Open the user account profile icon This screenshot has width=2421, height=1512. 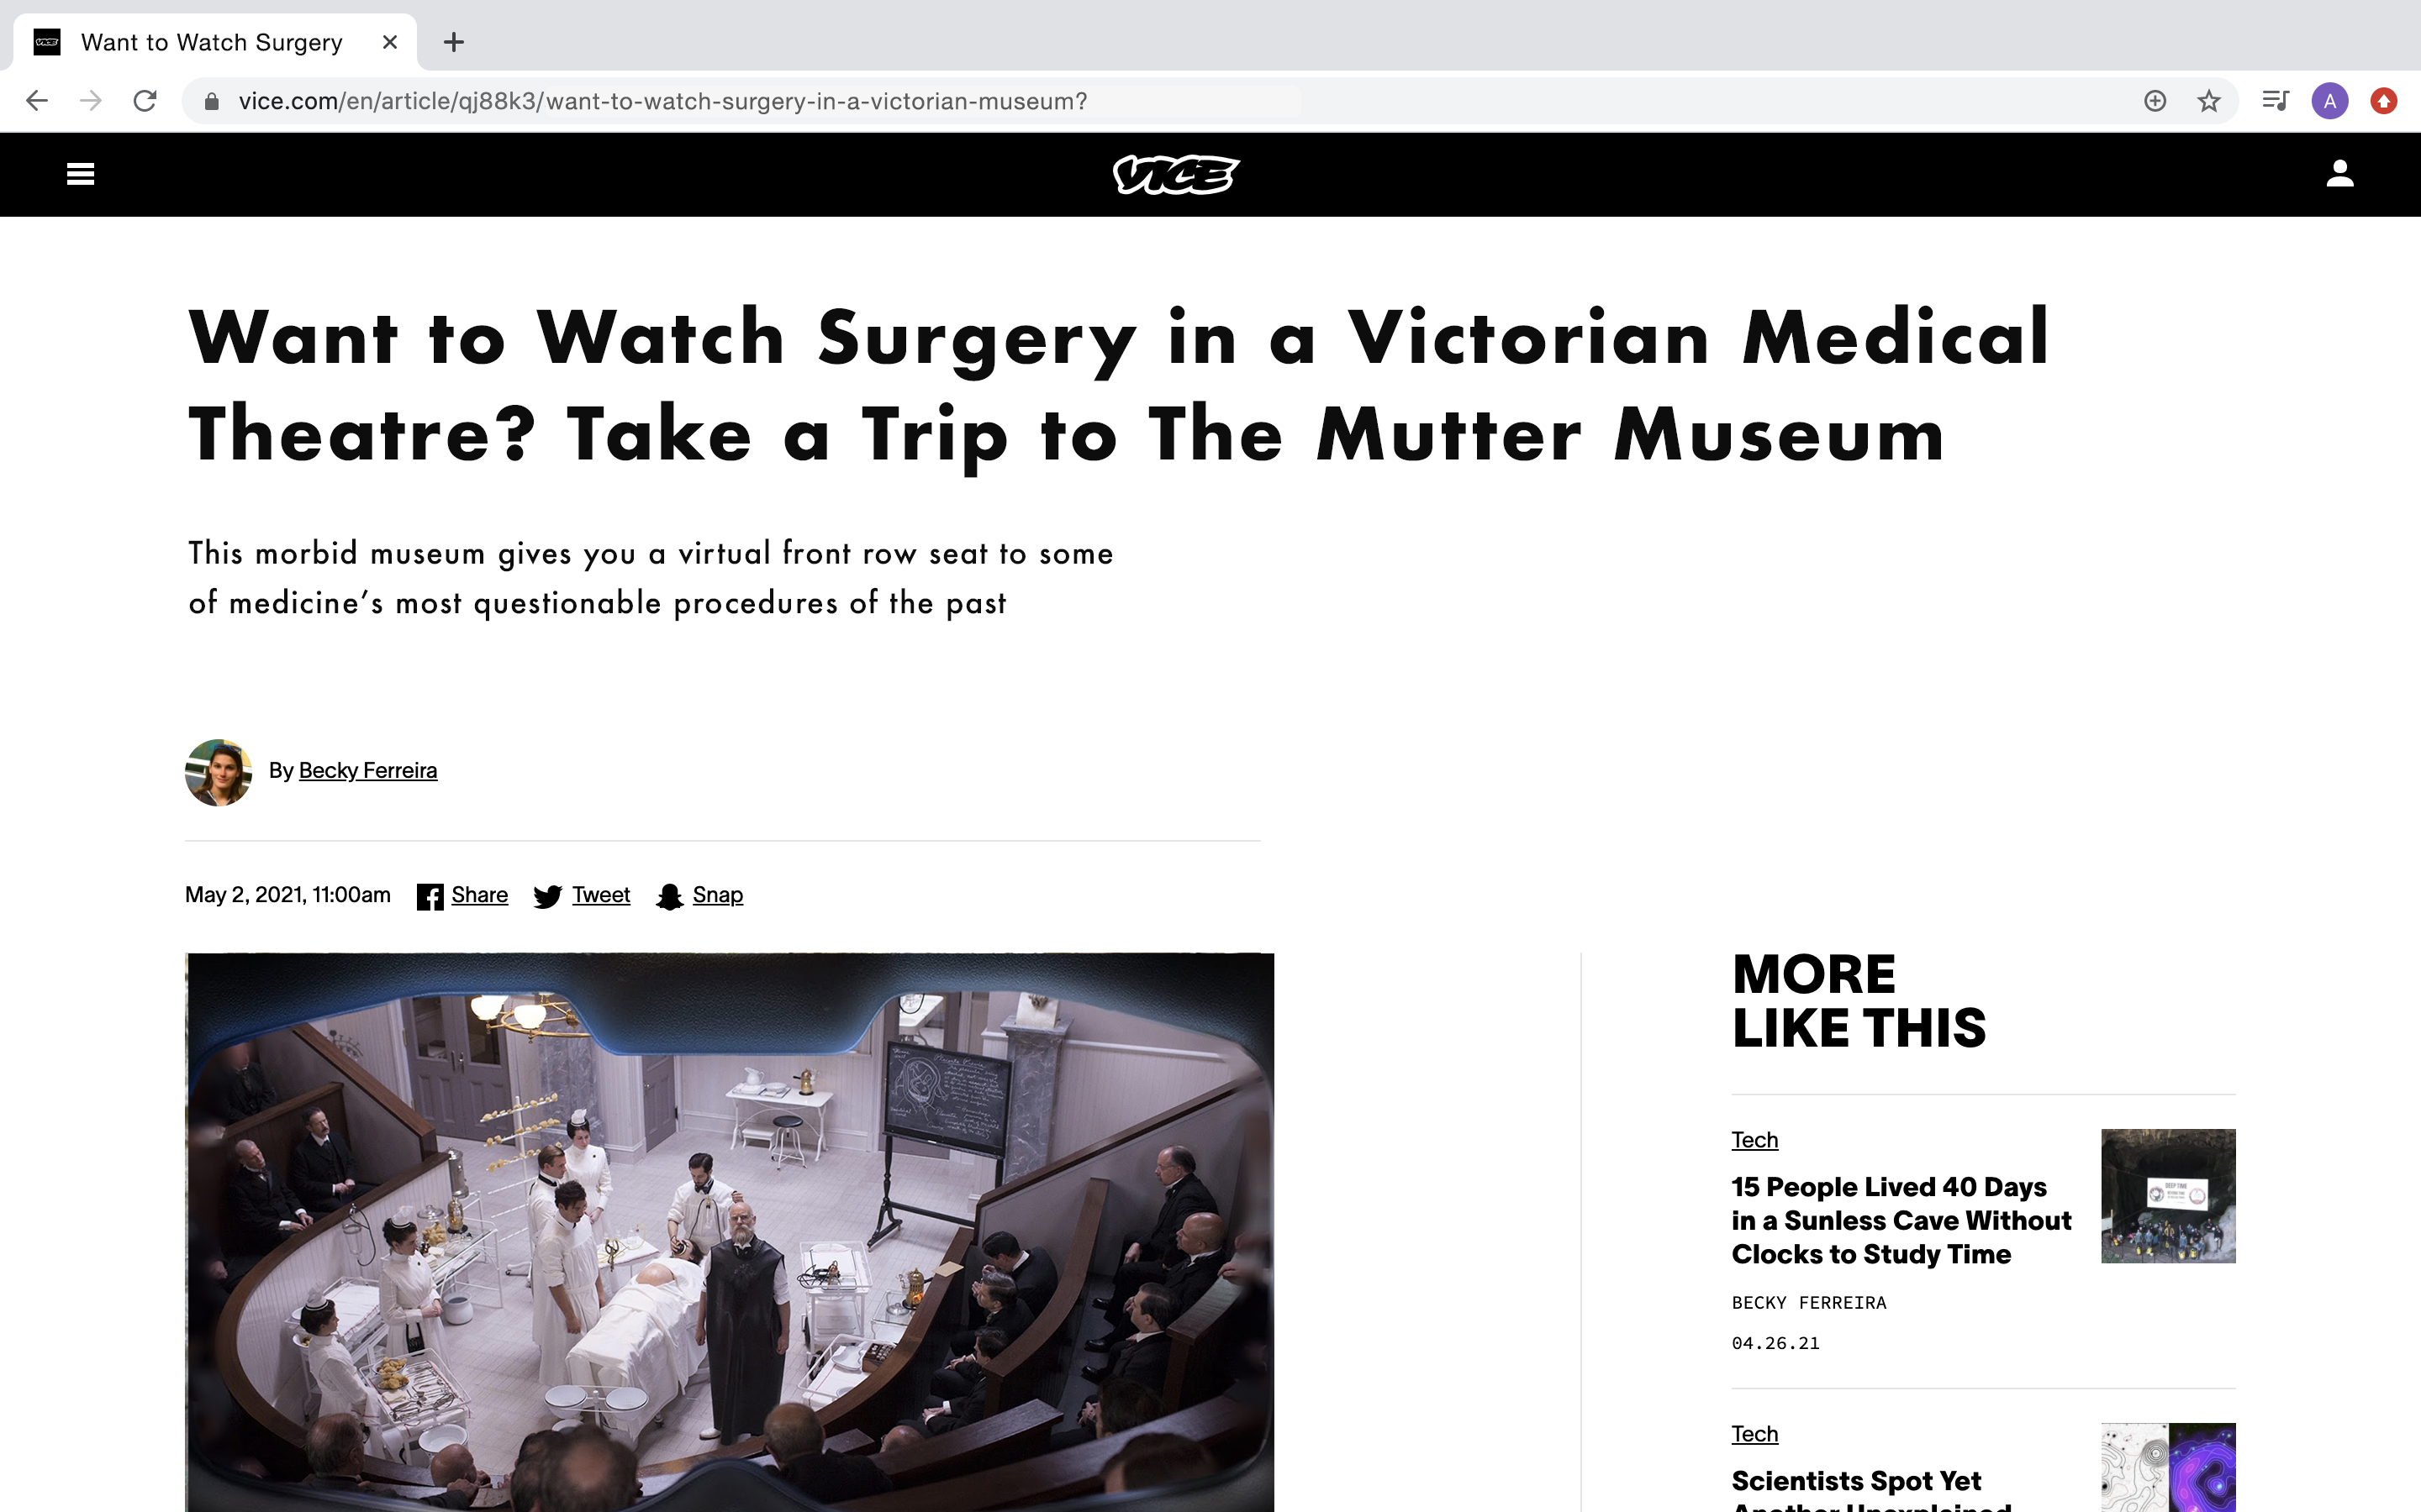pos(2339,174)
